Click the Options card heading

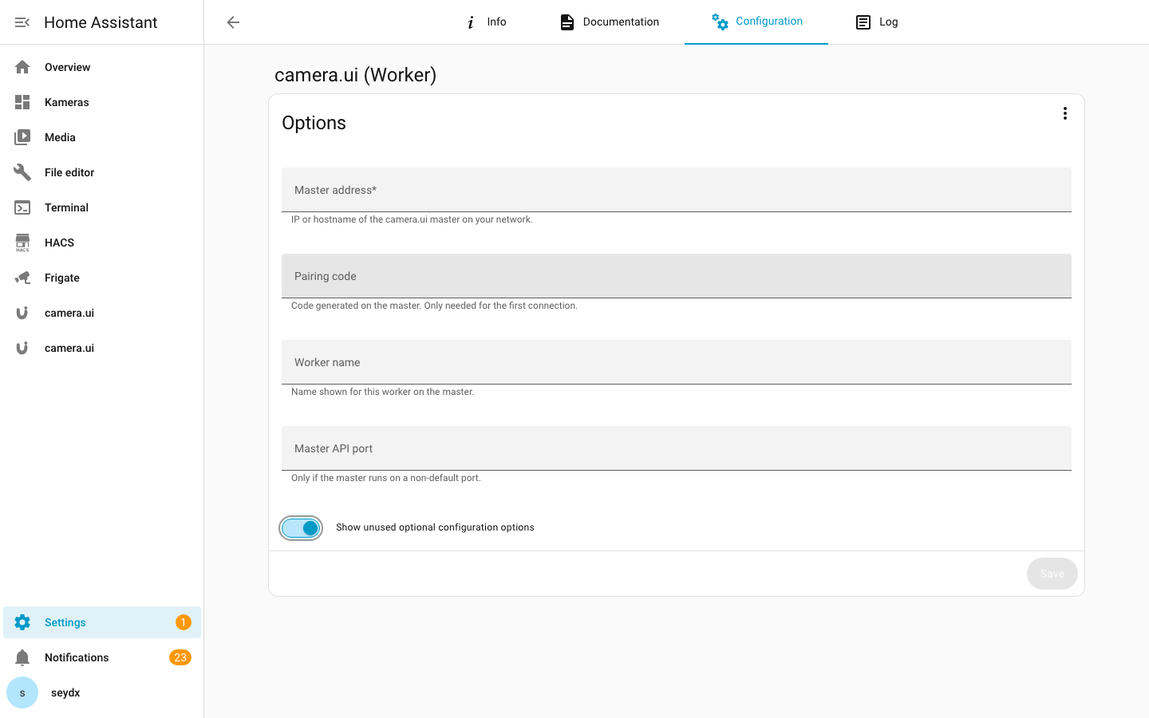pyautogui.click(x=314, y=123)
